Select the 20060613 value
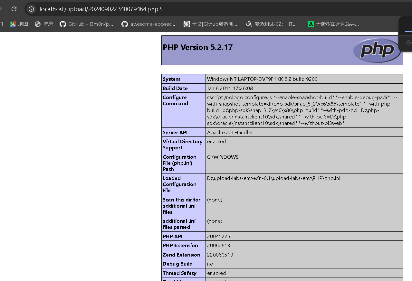This screenshot has height=281, width=412. 218,245
